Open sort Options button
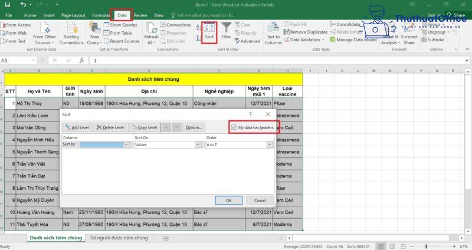The image size is (472, 250). [x=194, y=127]
